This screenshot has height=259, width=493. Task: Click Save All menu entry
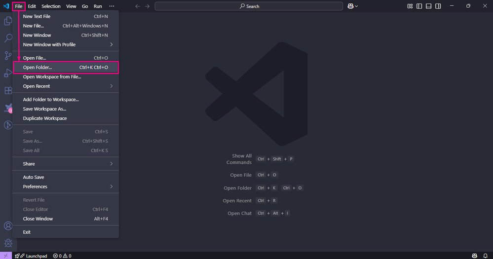66,150
